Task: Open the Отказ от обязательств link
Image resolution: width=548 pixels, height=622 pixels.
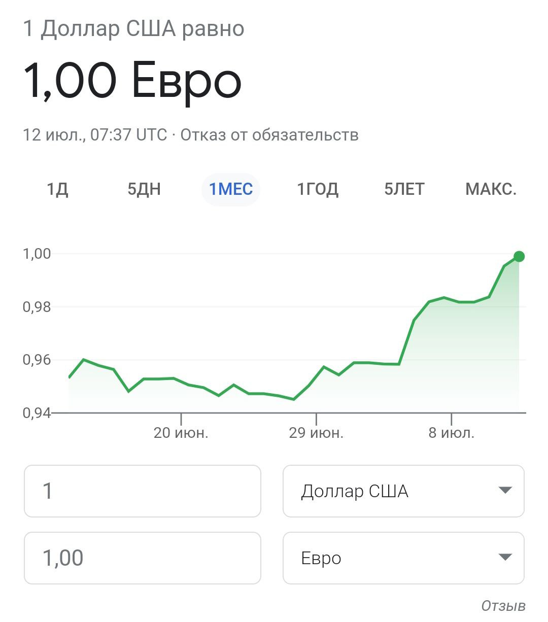Action: point(269,135)
